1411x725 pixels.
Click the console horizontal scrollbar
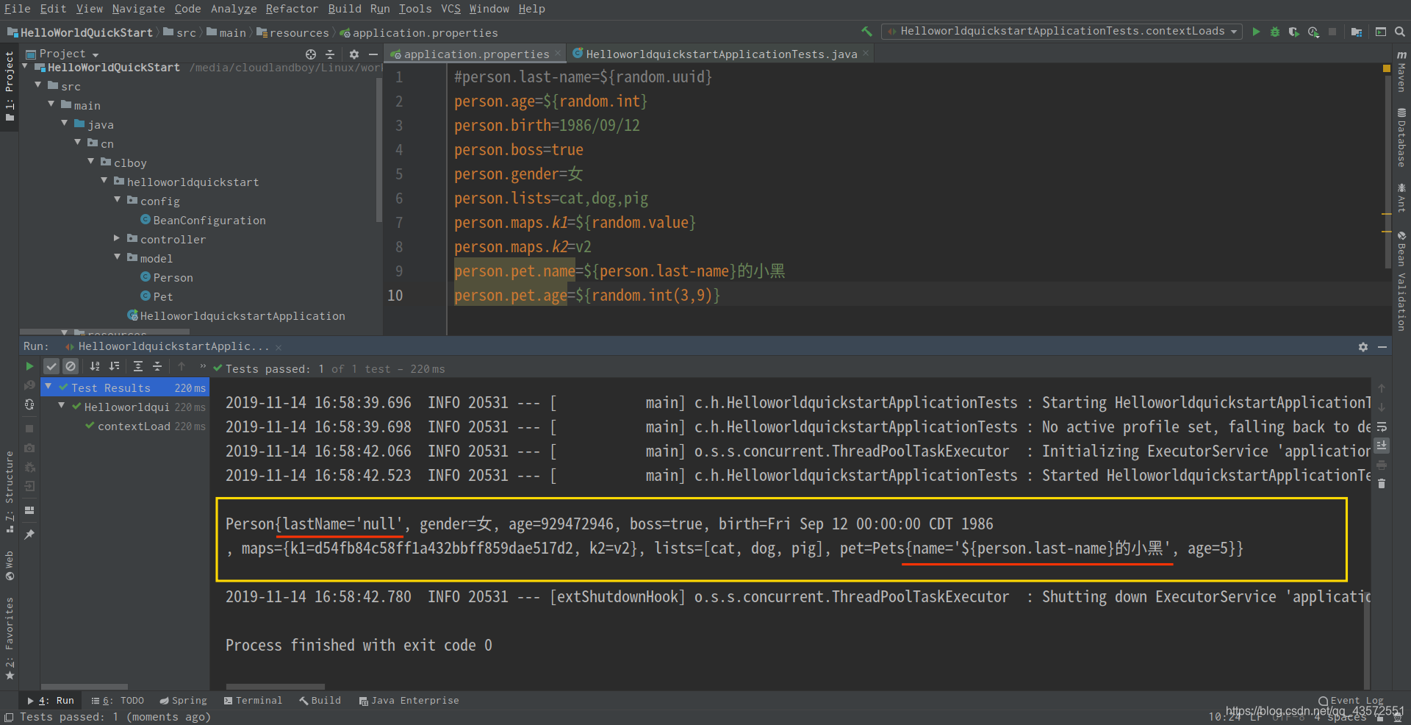[276, 687]
